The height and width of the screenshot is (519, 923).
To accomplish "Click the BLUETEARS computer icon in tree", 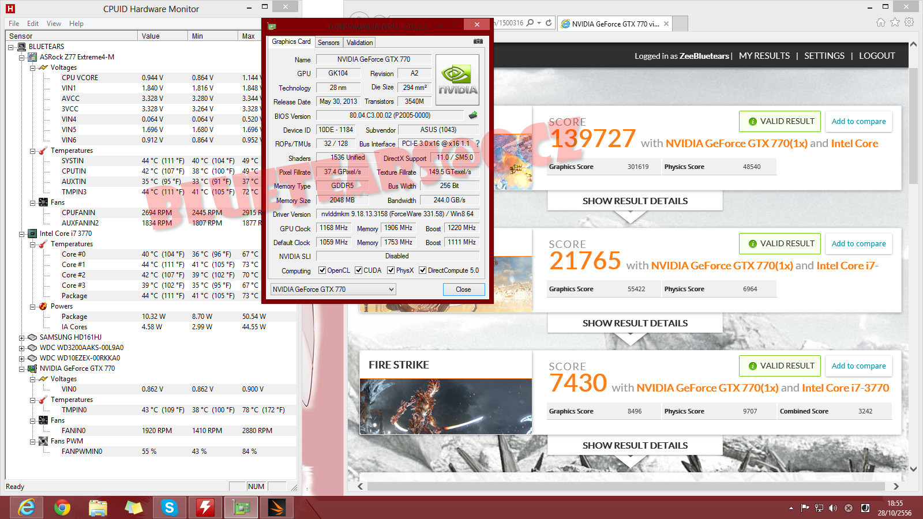I will [x=22, y=47].
